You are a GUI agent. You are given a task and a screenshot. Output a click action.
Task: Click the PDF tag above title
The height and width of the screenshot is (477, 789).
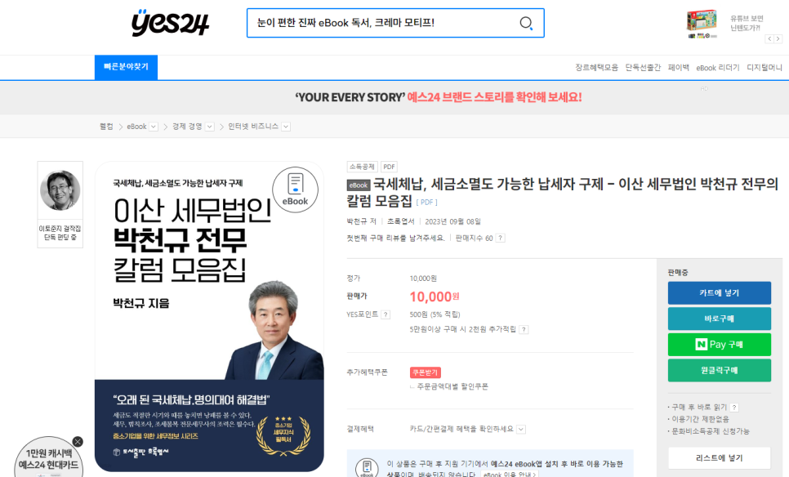[x=389, y=167]
